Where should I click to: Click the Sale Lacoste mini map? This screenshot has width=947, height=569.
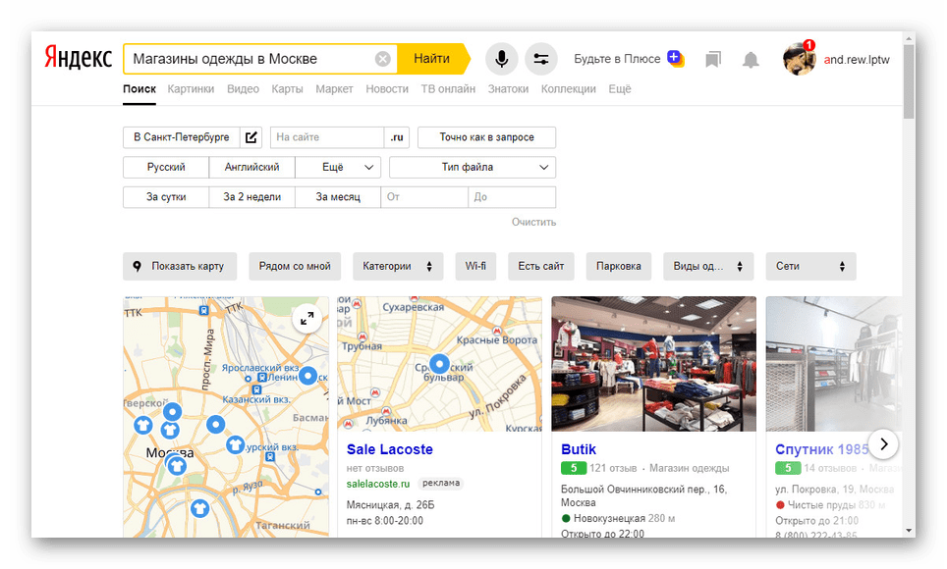[x=440, y=364]
